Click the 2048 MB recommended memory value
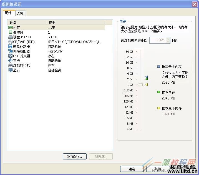Screen dimensions: 199x175 tap(168, 98)
